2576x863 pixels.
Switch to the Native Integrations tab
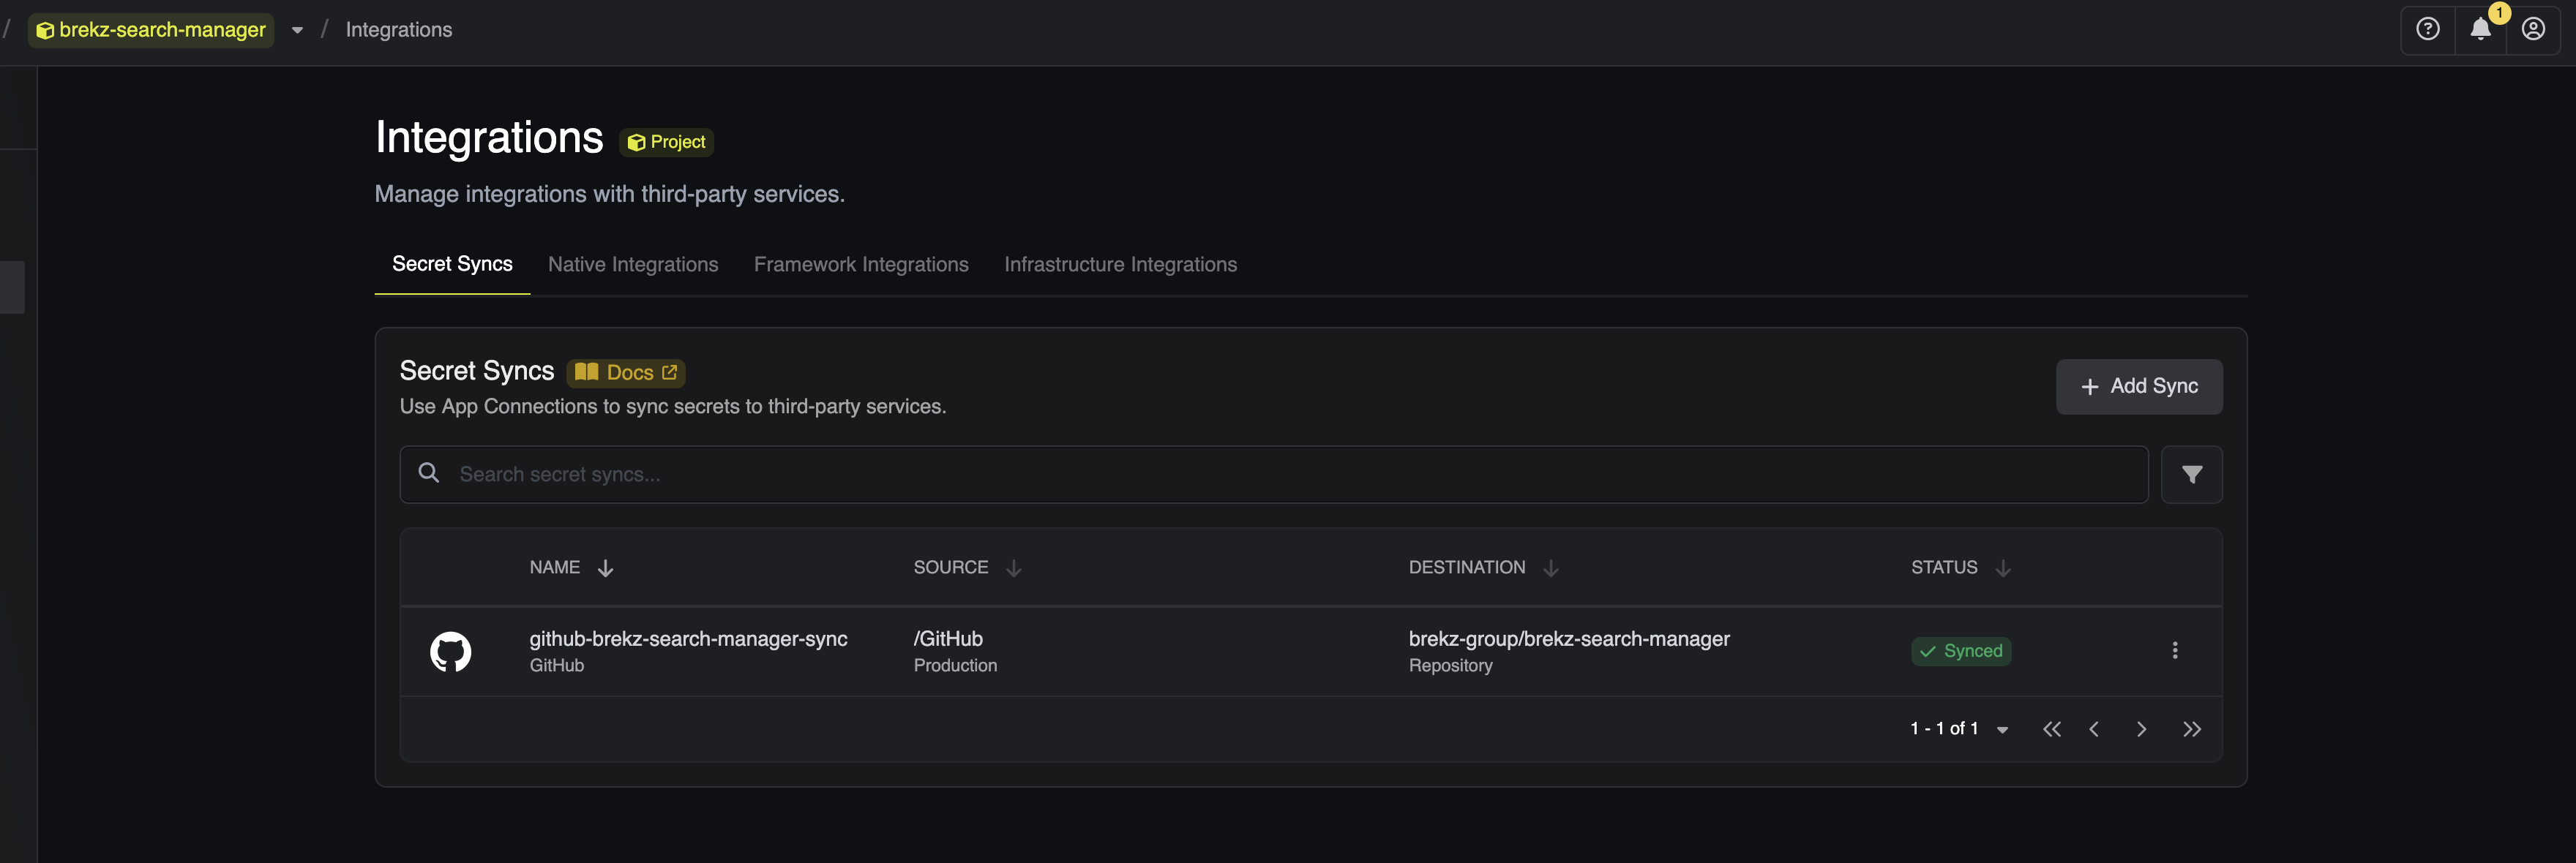coord(633,265)
